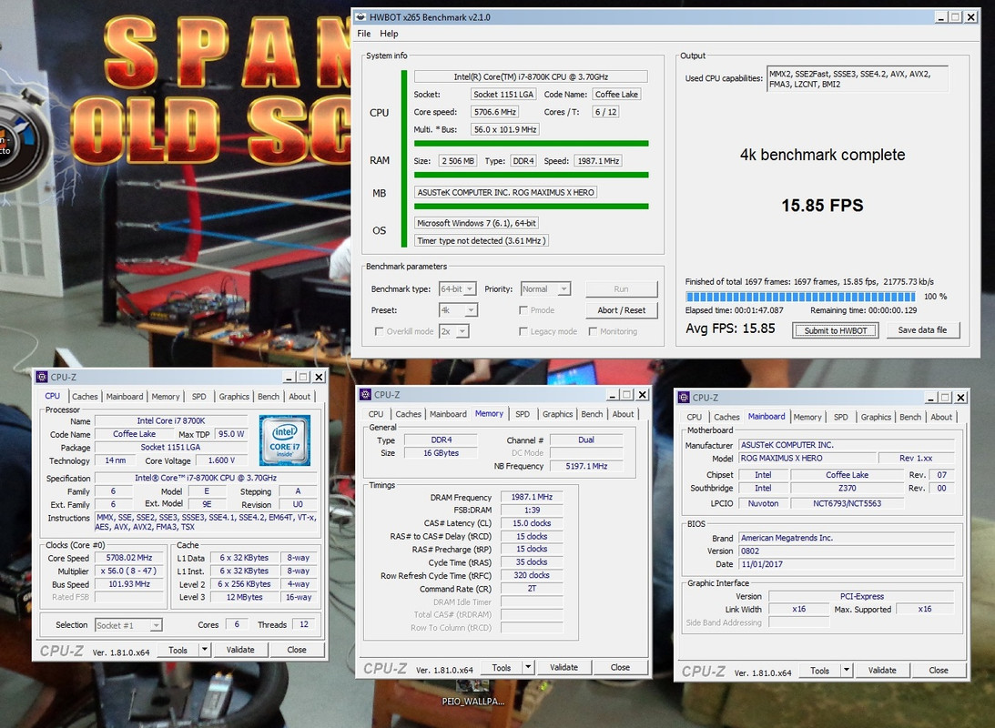Click Validate in the CPU tab window
Screen dimensions: 995x728
point(240,650)
